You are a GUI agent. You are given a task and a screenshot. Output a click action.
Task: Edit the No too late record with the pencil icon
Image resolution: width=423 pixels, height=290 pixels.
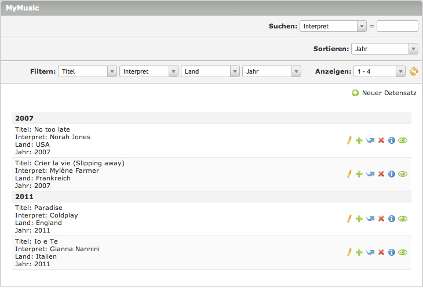click(x=349, y=140)
